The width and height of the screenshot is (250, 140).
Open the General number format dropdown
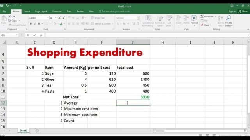(139, 18)
